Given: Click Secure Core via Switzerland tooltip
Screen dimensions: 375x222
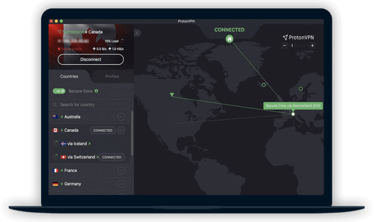Looking at the screenshot, I should coord(293,106).
